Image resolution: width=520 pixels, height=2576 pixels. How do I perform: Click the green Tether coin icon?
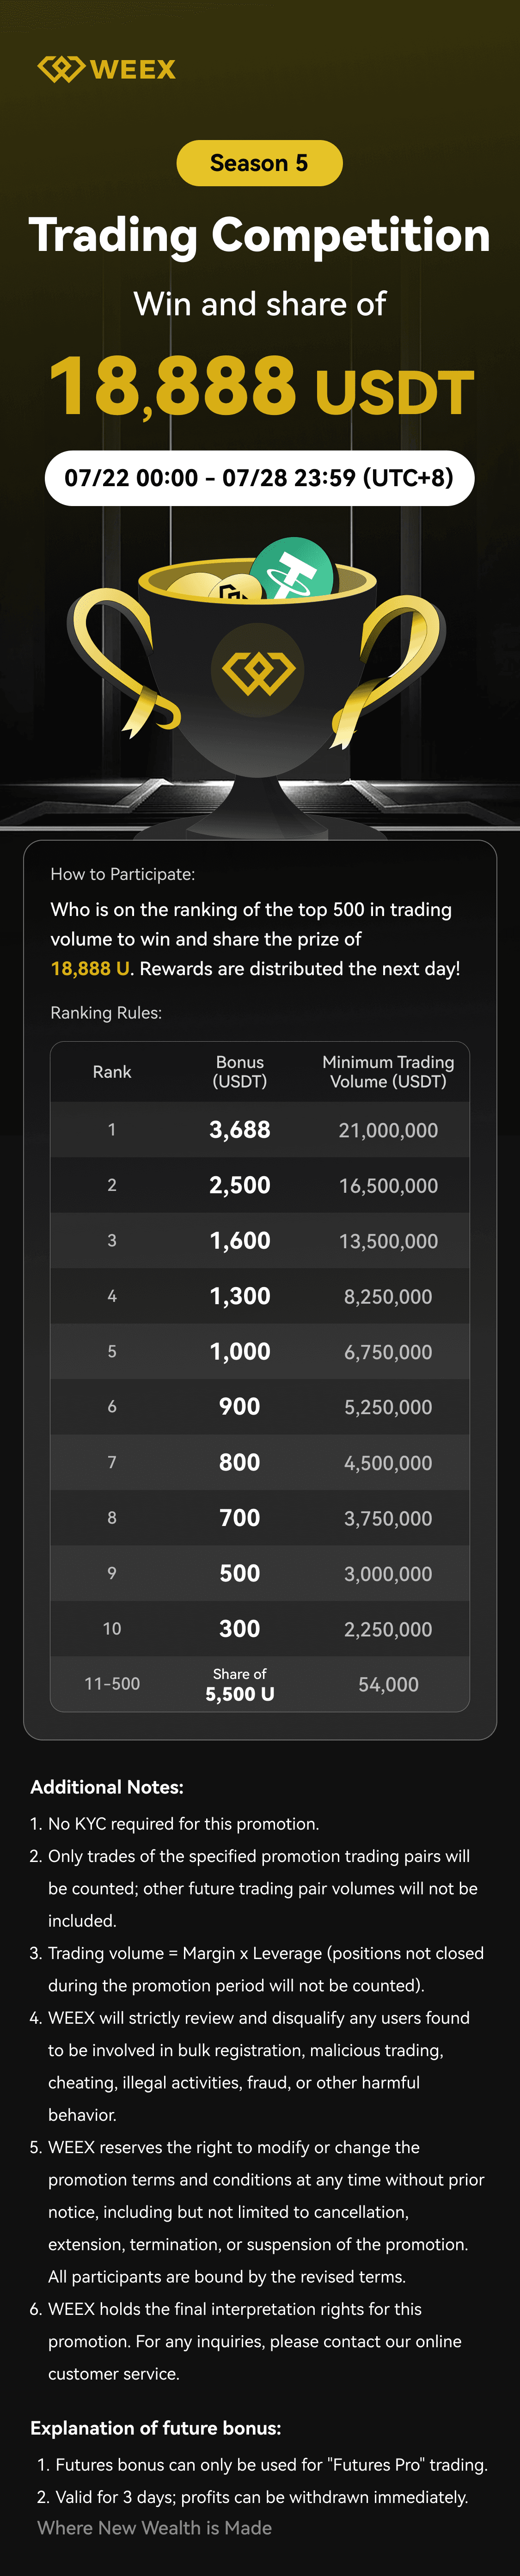[292, 569]
